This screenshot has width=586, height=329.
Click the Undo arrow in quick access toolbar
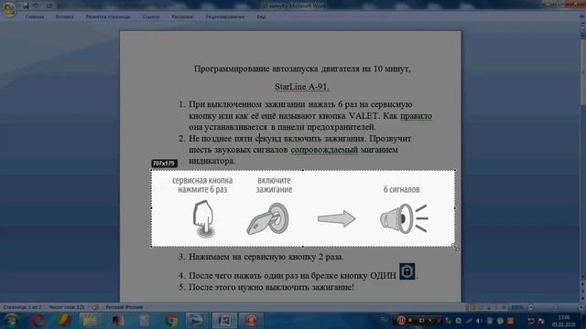click(36, 5)
